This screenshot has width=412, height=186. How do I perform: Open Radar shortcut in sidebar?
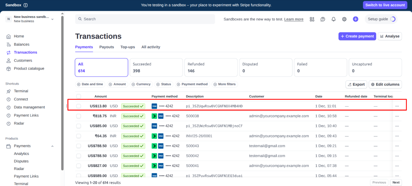pyautogui.click(x=19, y=123)
